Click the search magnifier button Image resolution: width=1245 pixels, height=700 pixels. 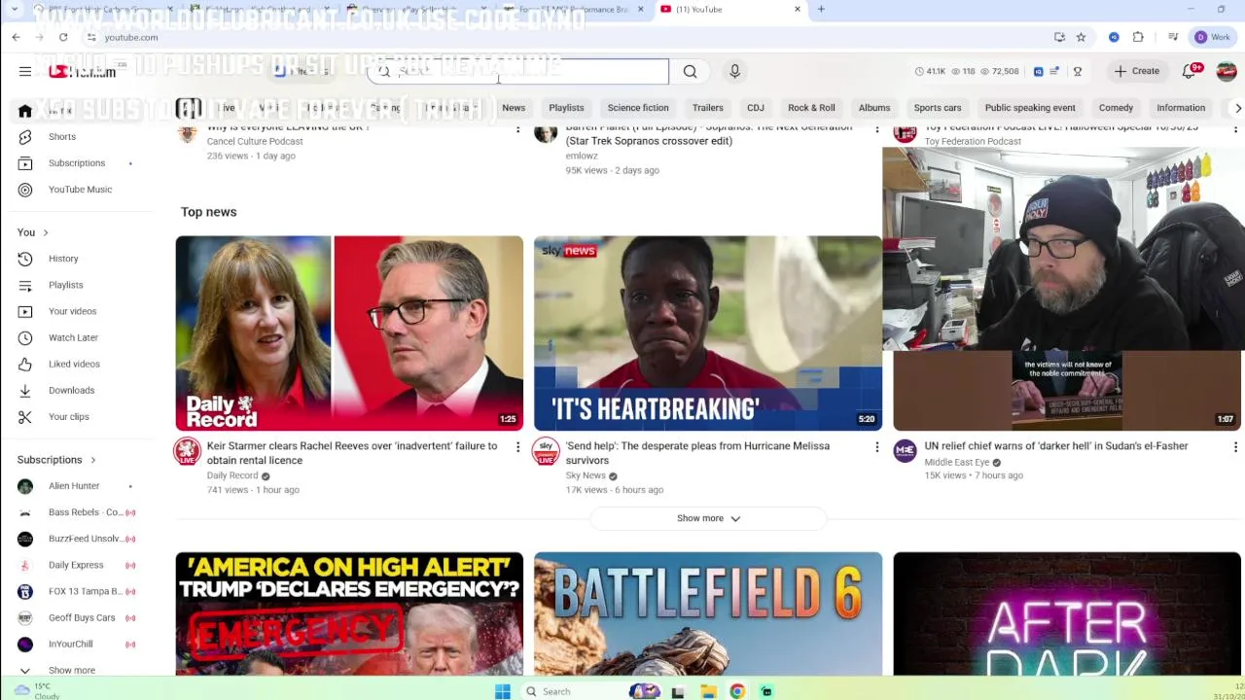690,71
